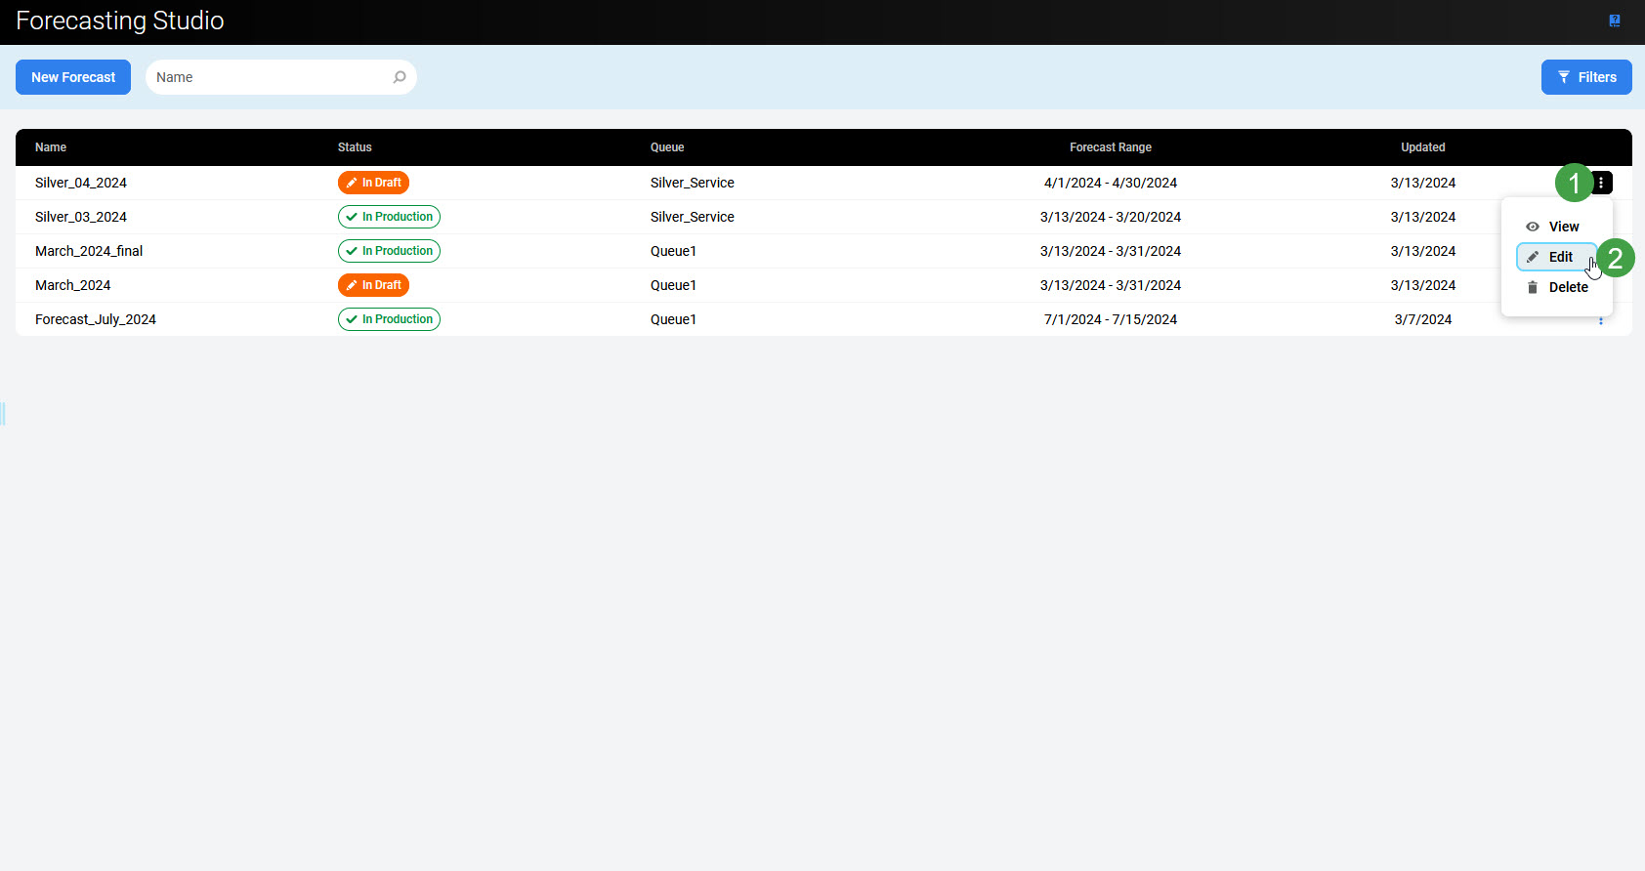Click the In Production badge for Forecast_July_2024
Viewport: 1645px width, 871px height.
pos(389,319)
